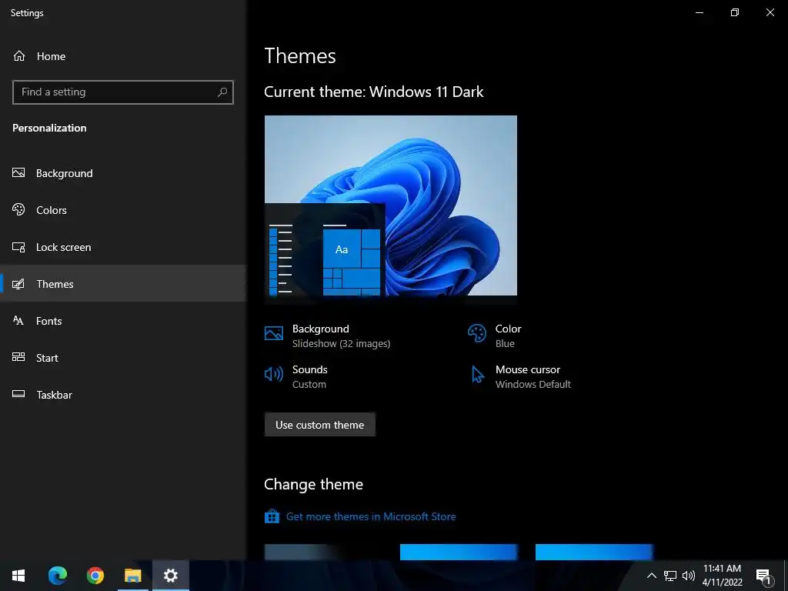Focus the Find a setting search box
788x591 pixels.
pyautogui.click(x=123, y=92)
